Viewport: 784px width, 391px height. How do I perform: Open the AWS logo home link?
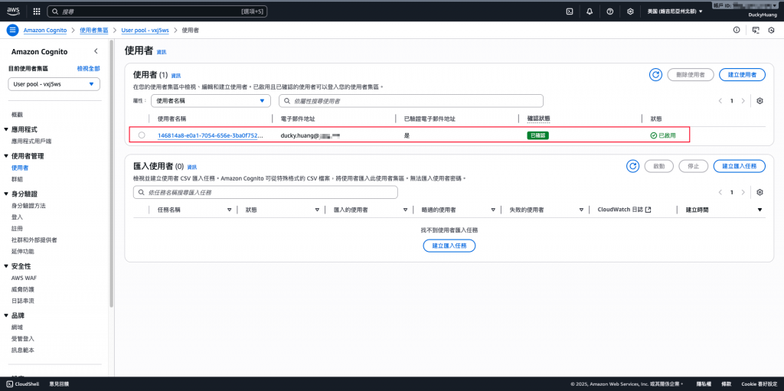[13, 11]
